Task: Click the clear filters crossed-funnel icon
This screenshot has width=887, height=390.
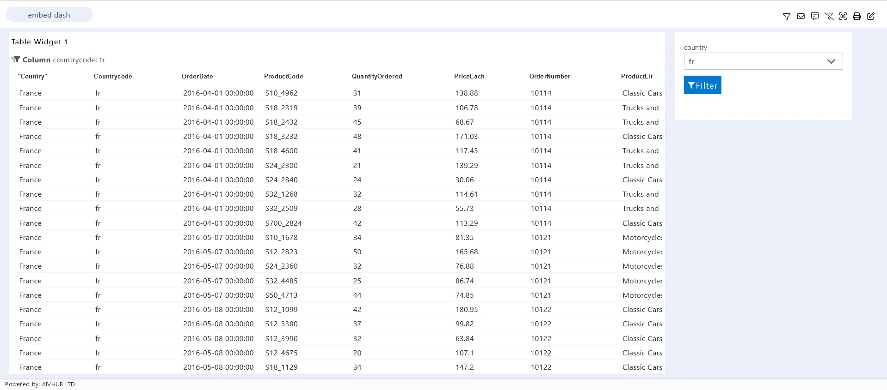Action: [x=829, y=16]
